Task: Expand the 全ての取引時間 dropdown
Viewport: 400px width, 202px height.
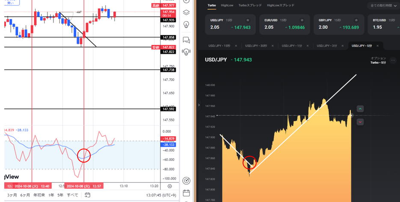Action: point(383,6)
